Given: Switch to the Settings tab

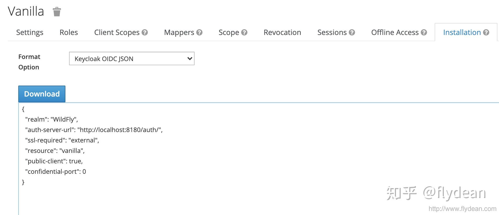Looking at the screenshot, I should tap(30, 32).
